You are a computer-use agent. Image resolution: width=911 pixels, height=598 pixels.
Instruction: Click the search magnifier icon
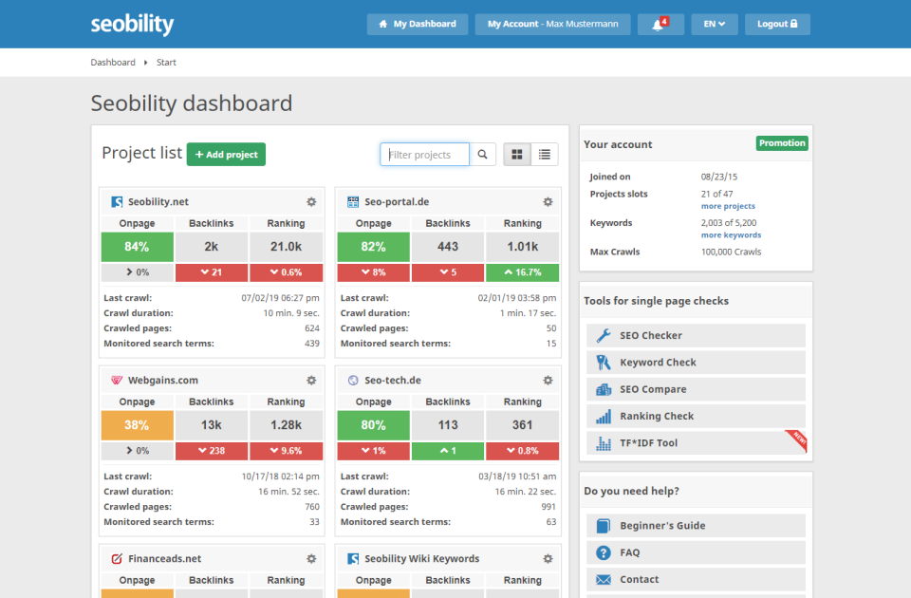[x=482, y=154]
